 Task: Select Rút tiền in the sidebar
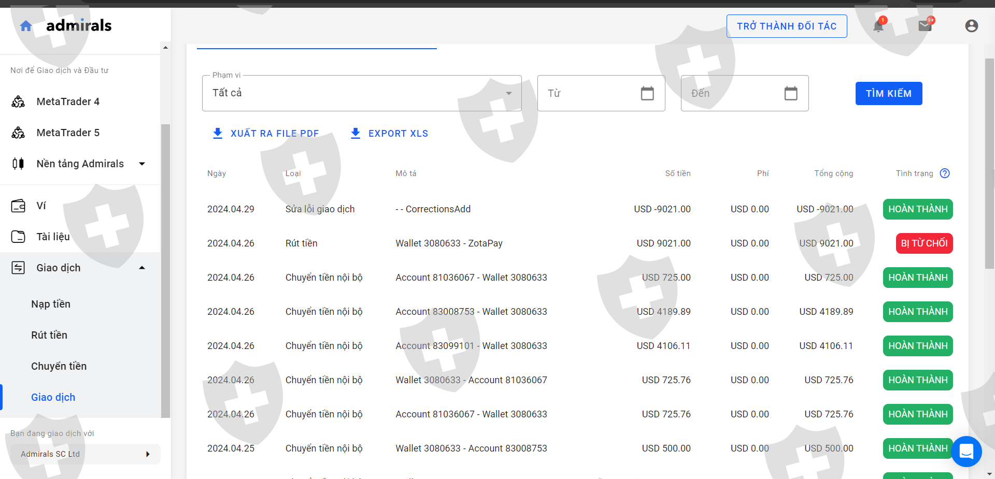pos(49,335)
